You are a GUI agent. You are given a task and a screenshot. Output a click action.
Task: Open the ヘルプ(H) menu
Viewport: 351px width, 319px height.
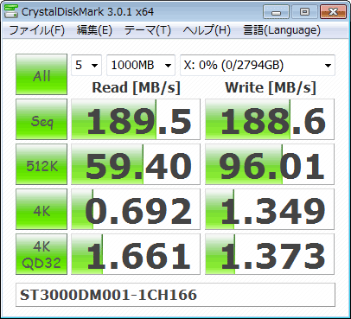pos(207,30)
